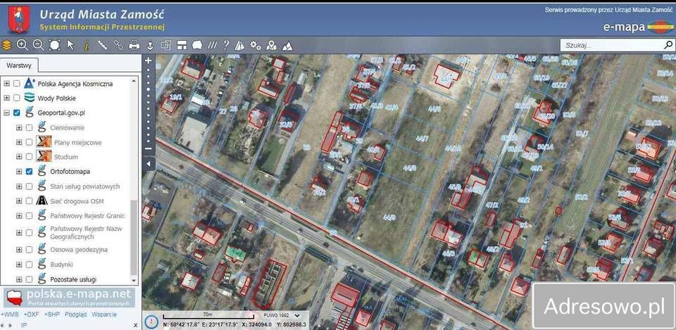Image resolution: width=676 pixels, height=330 pixels.
Task: Enable Sieć drogowa OSM checkbox
Action: pos(29,201)
